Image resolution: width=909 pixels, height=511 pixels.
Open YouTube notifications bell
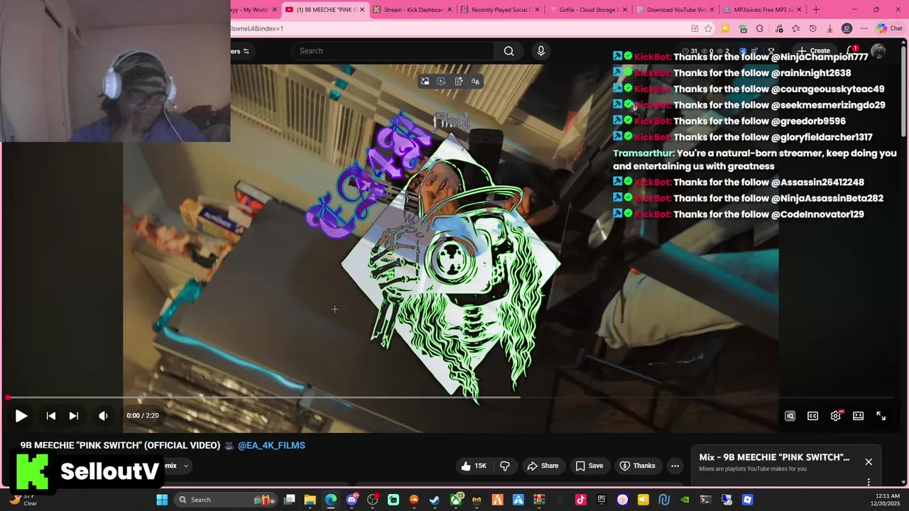tap(851, 51)
